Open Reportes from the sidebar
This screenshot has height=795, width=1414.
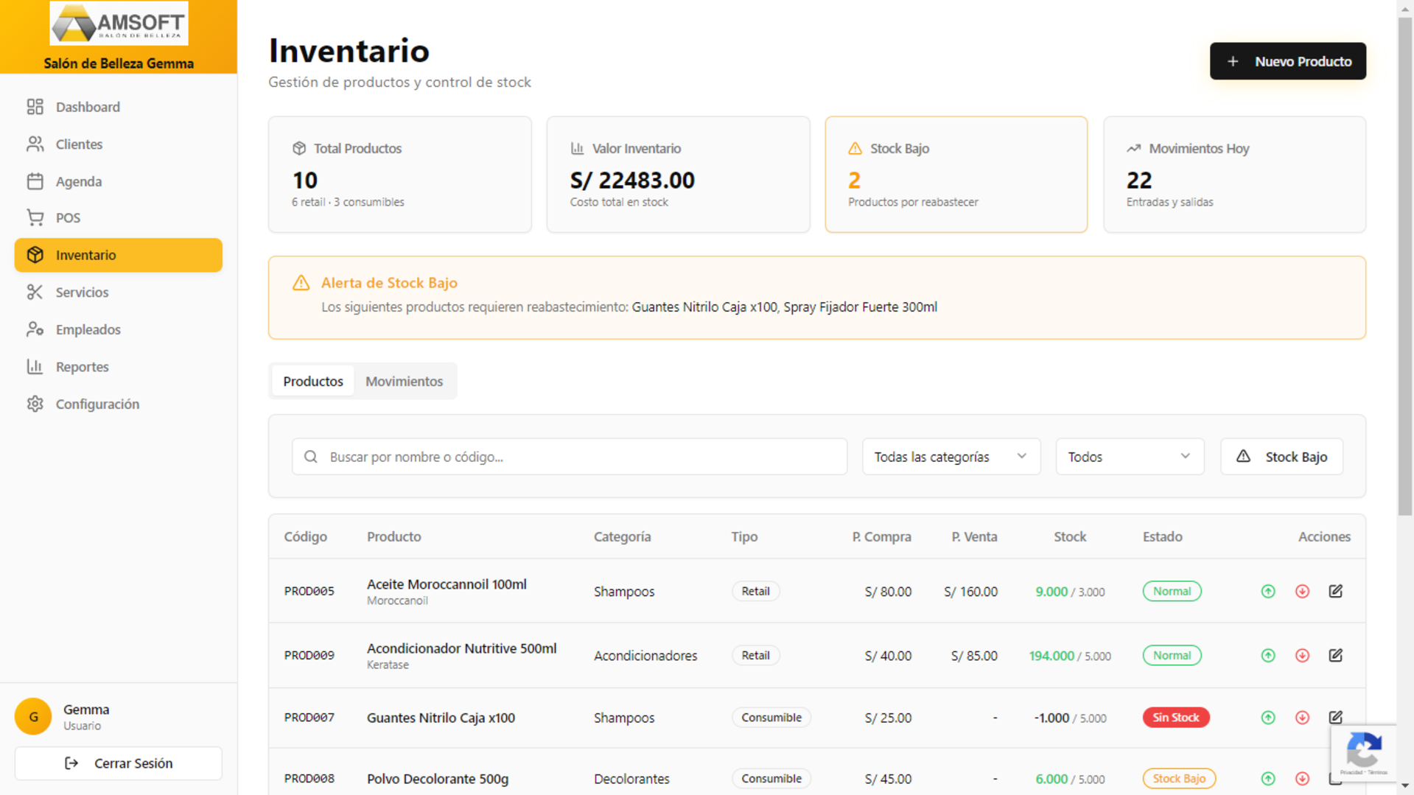82,366
